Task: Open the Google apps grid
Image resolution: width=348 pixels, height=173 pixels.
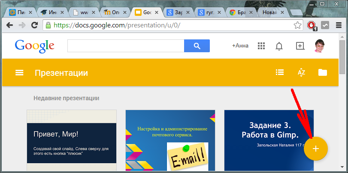Action: click(261, 46)
